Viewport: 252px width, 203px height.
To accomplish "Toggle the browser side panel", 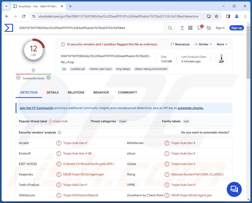I will pyautogui.click(x=228, y=16).
